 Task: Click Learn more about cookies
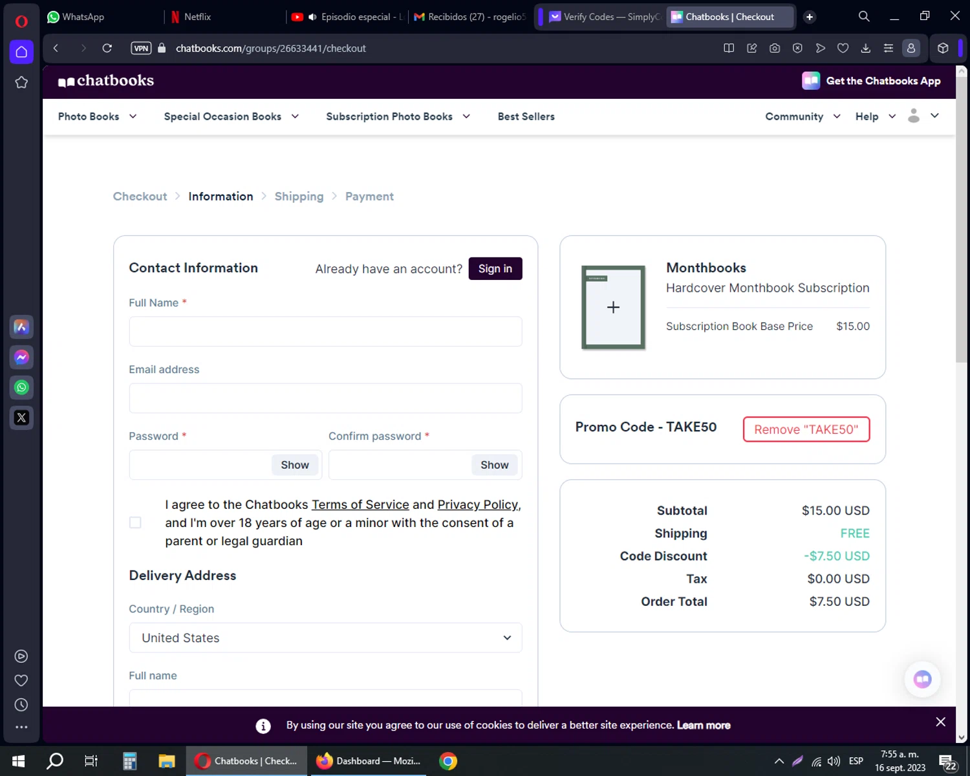(x=704, y=725)
